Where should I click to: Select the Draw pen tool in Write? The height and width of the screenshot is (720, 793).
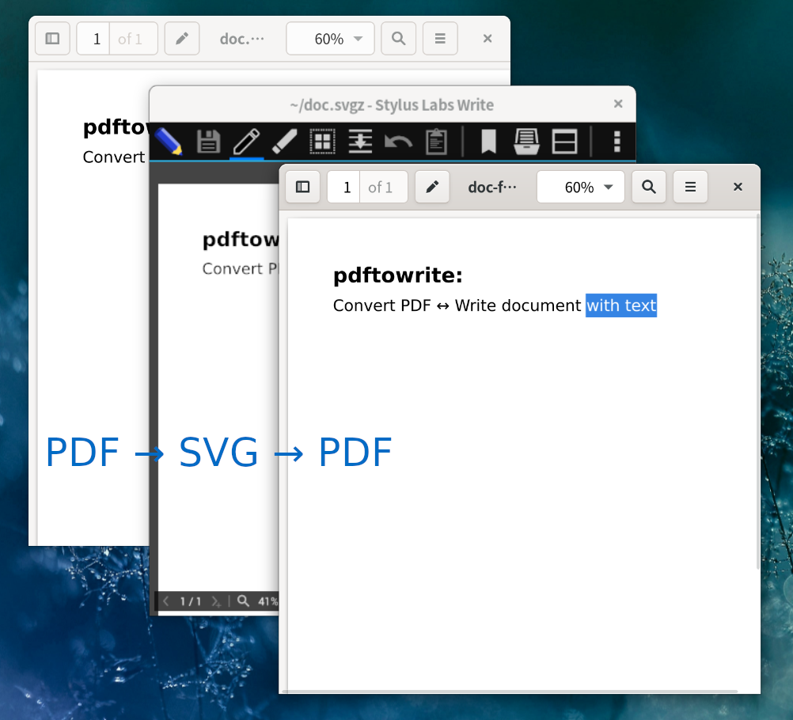tap(246, 141)
